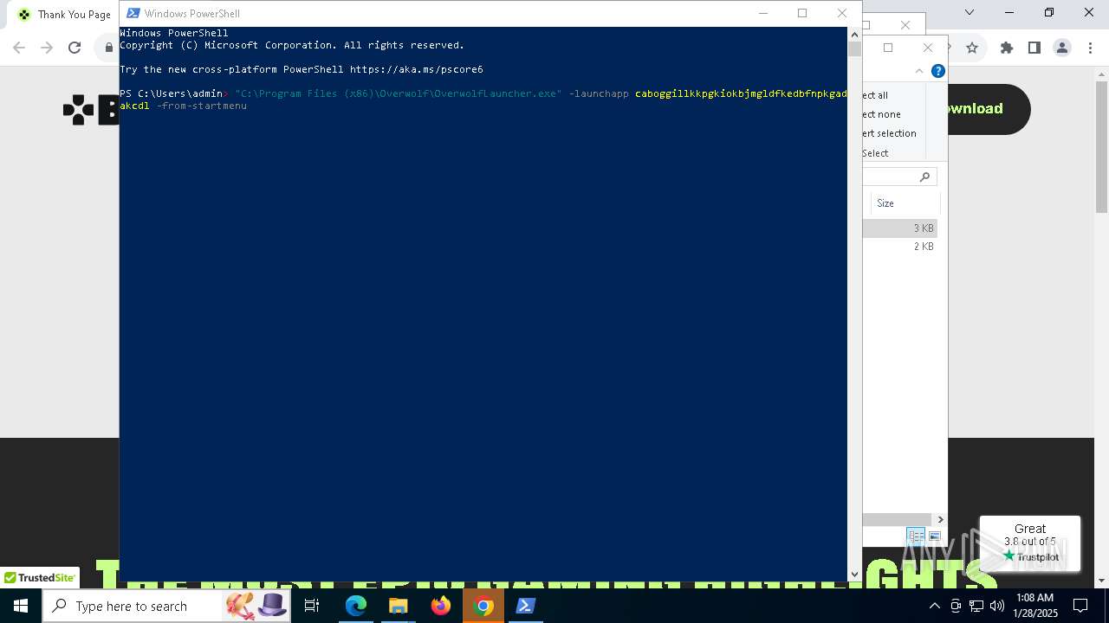Open File Explorer from the taskbar
The height and width of the screenshot is (623, 1109).
(x=399, y=606)
